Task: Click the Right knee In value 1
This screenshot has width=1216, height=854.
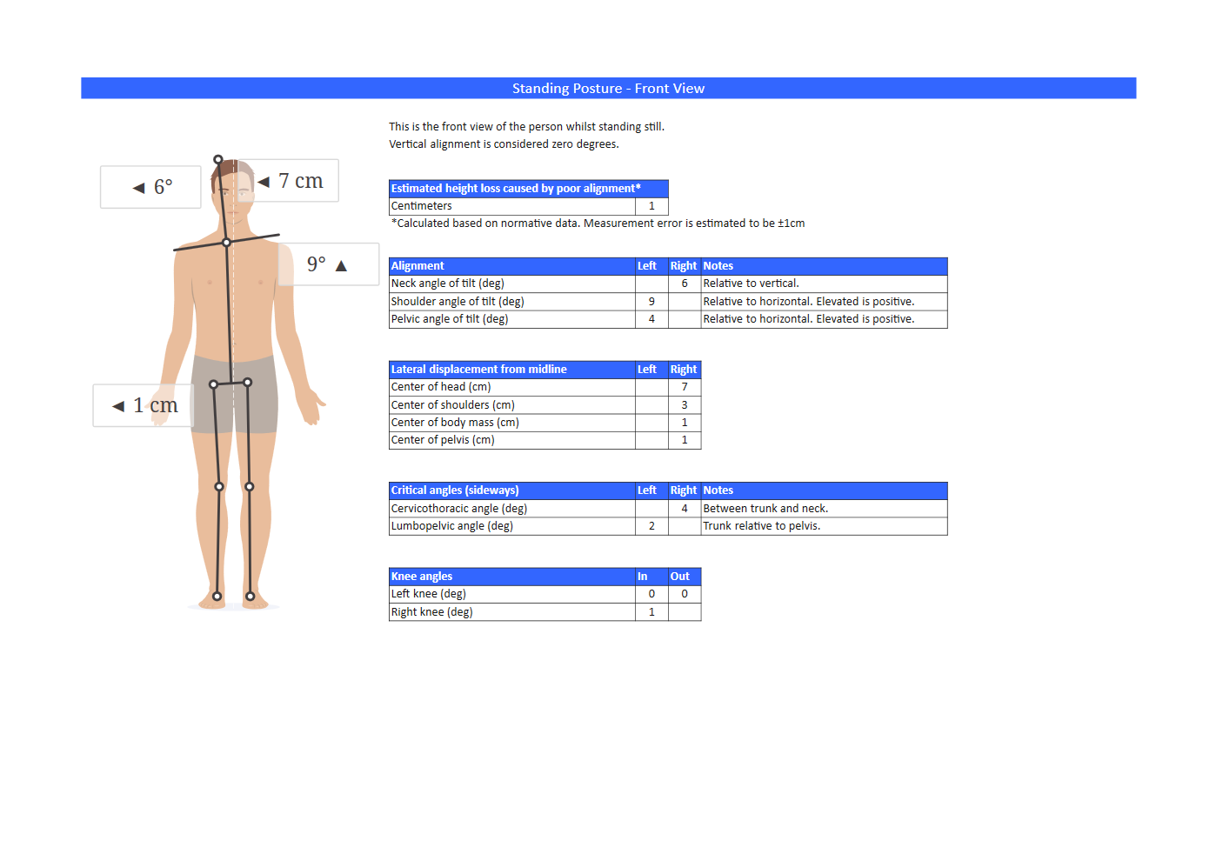Action: point(651,612)
